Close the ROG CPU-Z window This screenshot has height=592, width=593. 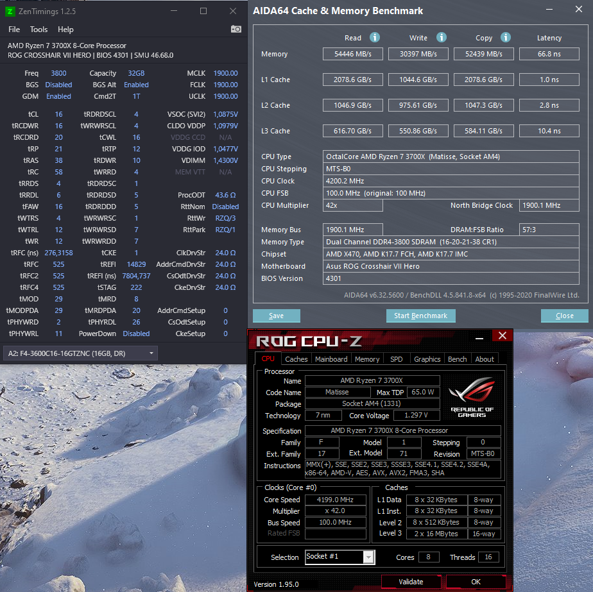[503, 335]
